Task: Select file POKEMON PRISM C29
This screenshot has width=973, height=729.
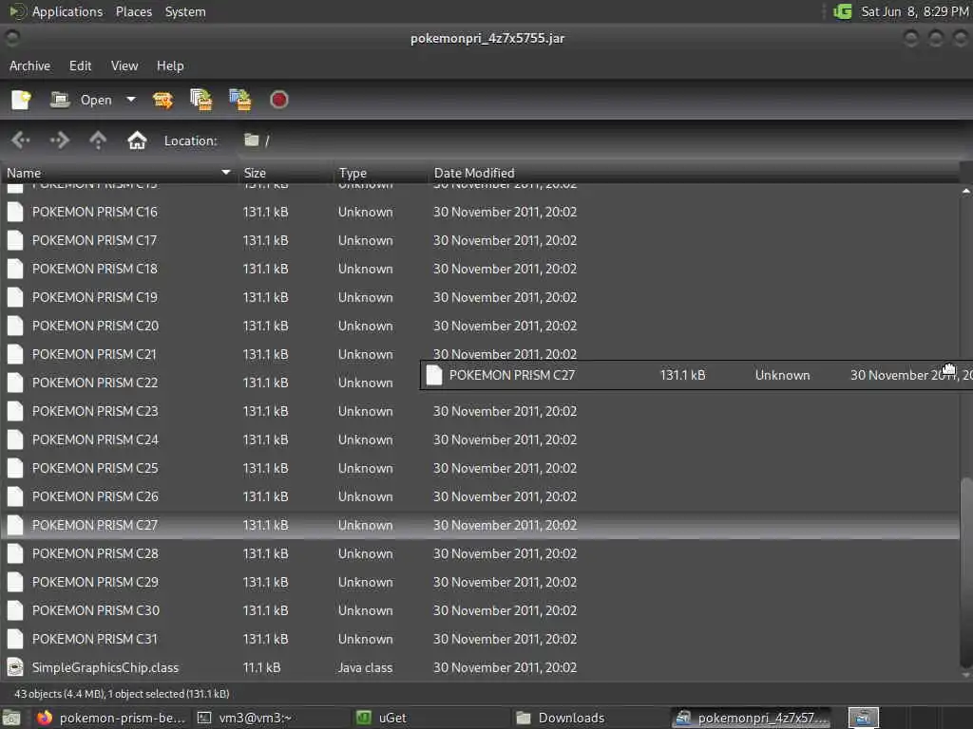Action: click(x=480, y=583)
